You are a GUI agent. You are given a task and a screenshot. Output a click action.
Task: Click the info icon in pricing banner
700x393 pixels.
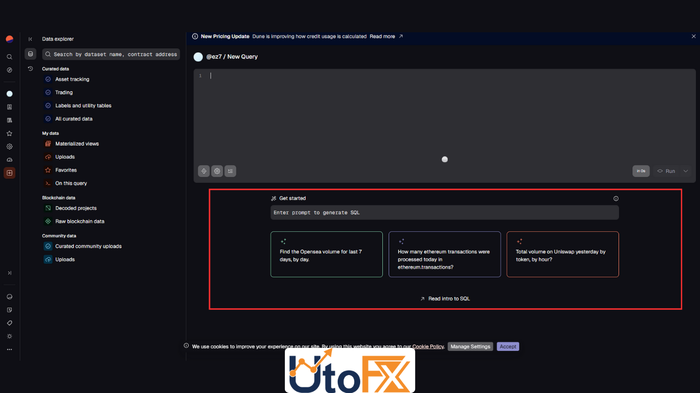coord(195,36)
